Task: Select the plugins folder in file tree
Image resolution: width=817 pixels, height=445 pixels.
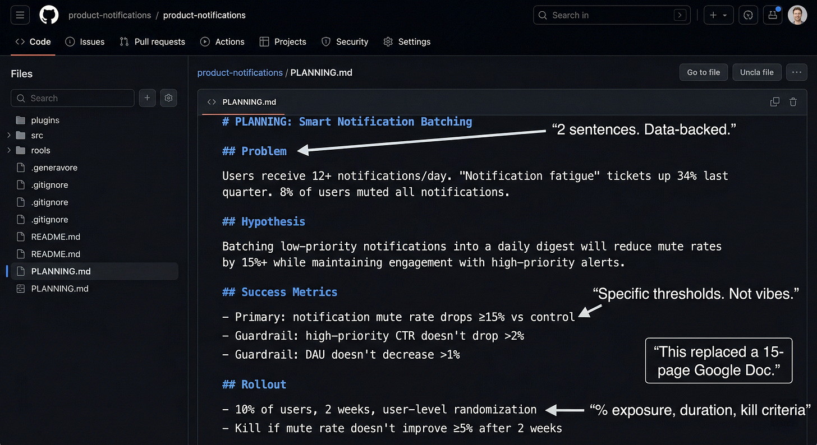Action: 45,120
